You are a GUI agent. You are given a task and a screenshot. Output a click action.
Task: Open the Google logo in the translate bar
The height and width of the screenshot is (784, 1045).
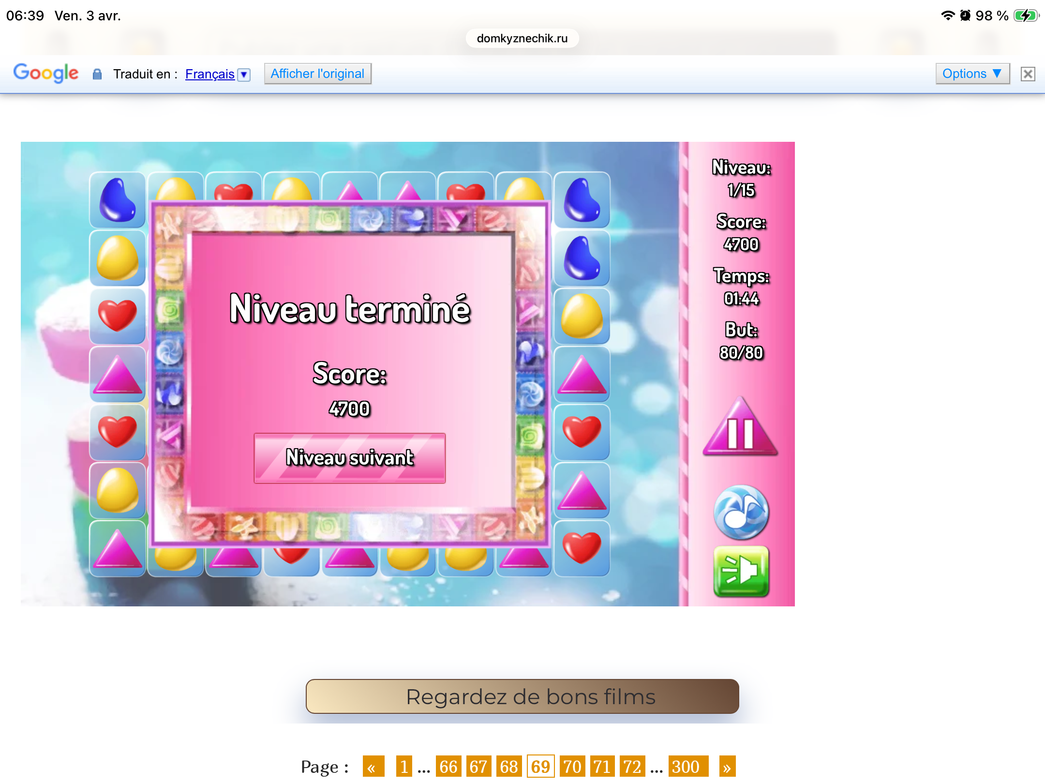46,73
